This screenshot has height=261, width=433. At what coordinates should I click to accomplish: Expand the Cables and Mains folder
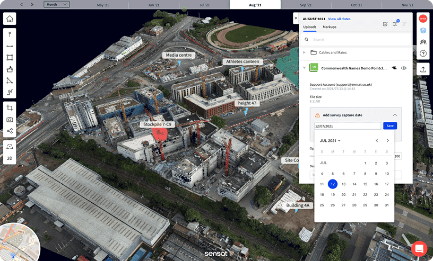coord(304,52)
